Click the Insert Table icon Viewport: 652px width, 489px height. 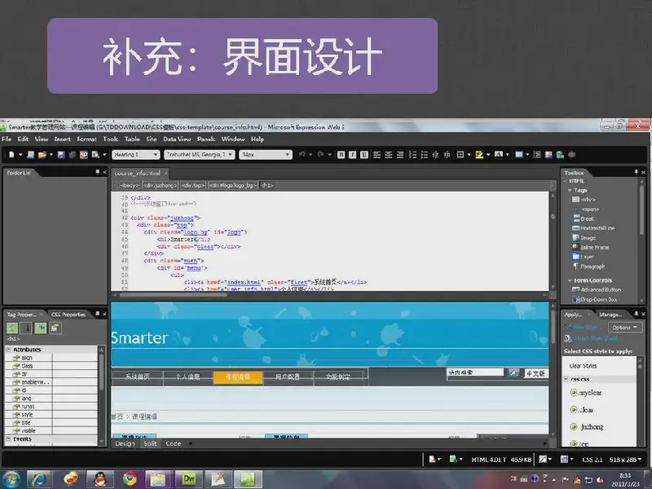pyautogui.click(x=518, y=155)
